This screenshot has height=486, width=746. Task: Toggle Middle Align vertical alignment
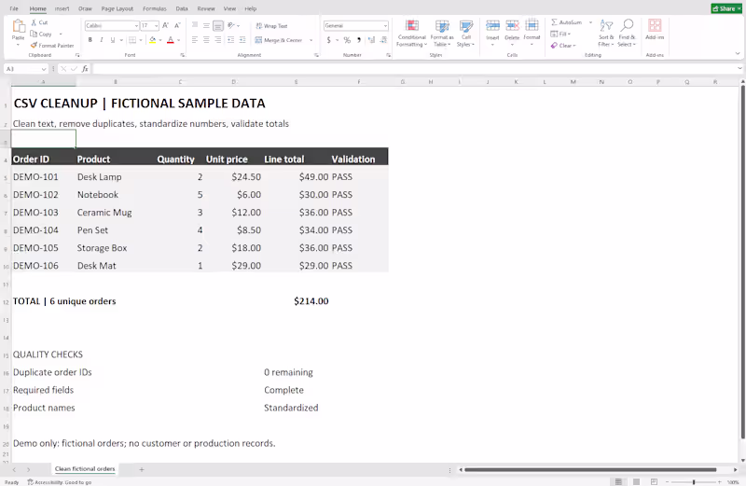[206, 26]
